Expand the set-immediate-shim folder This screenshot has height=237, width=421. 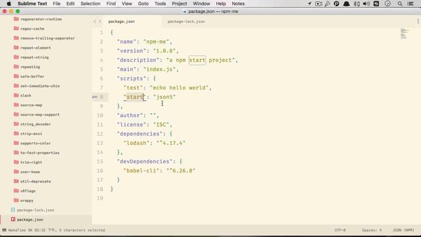40,86
